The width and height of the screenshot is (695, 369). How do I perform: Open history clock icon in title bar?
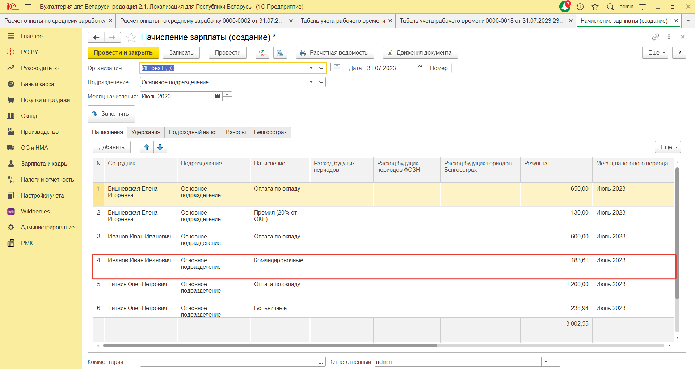coord(580,7)
